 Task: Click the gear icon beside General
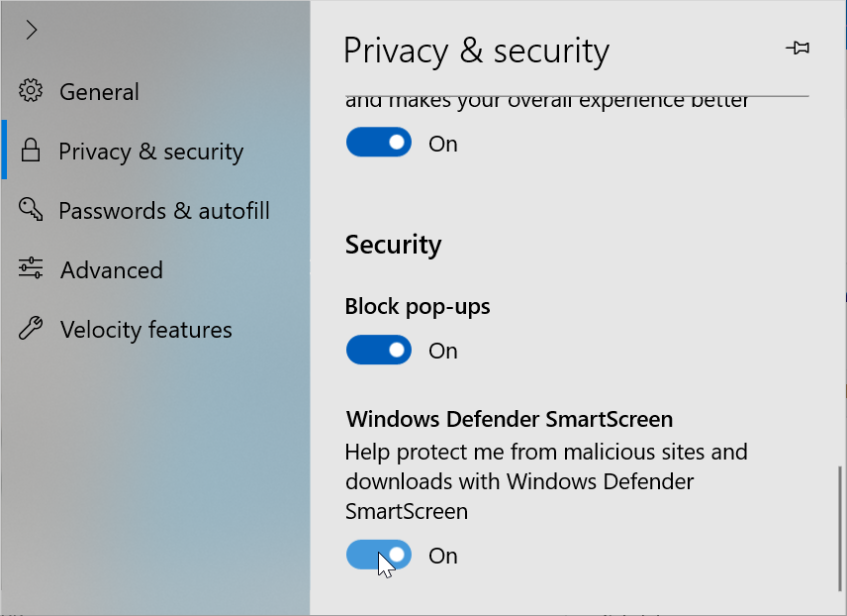pyautogui.click(x=31, y=91)
